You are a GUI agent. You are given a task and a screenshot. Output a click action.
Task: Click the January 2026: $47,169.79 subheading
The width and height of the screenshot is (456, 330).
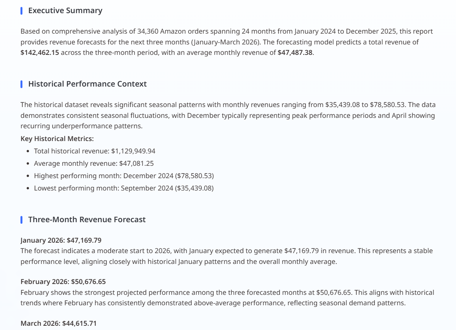[61, 240]
